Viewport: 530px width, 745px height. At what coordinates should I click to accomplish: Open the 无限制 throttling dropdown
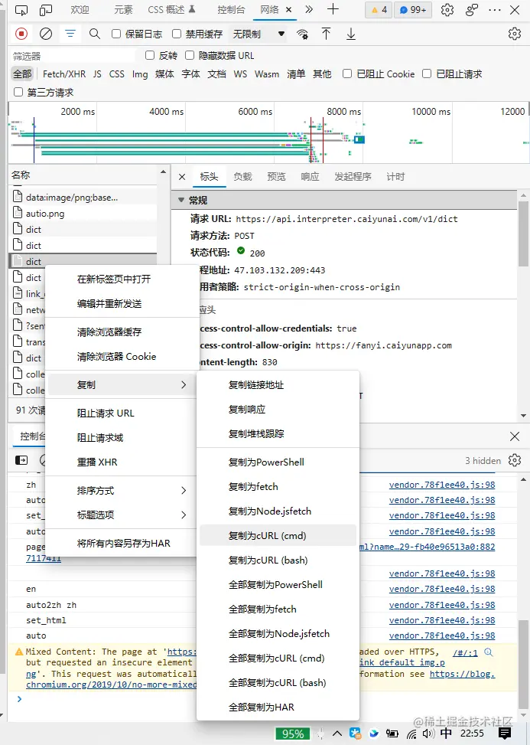258,34
